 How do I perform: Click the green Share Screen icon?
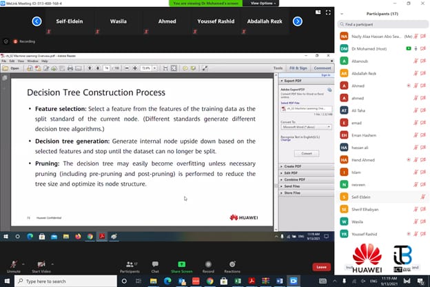point(181,264)
